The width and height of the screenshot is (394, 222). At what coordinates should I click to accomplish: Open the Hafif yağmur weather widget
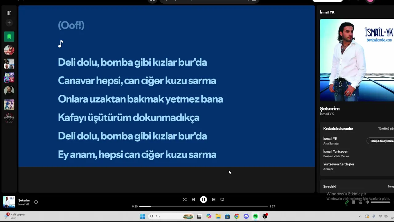point(15,216)
